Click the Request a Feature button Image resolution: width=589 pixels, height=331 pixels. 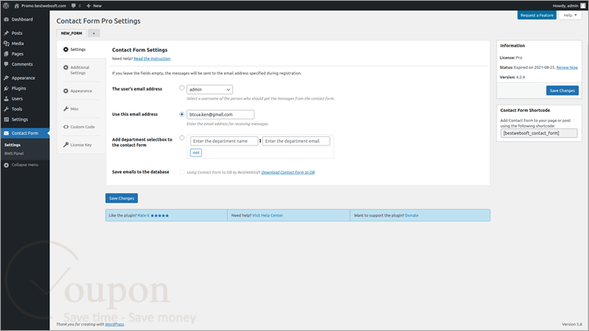pos(537,16)
